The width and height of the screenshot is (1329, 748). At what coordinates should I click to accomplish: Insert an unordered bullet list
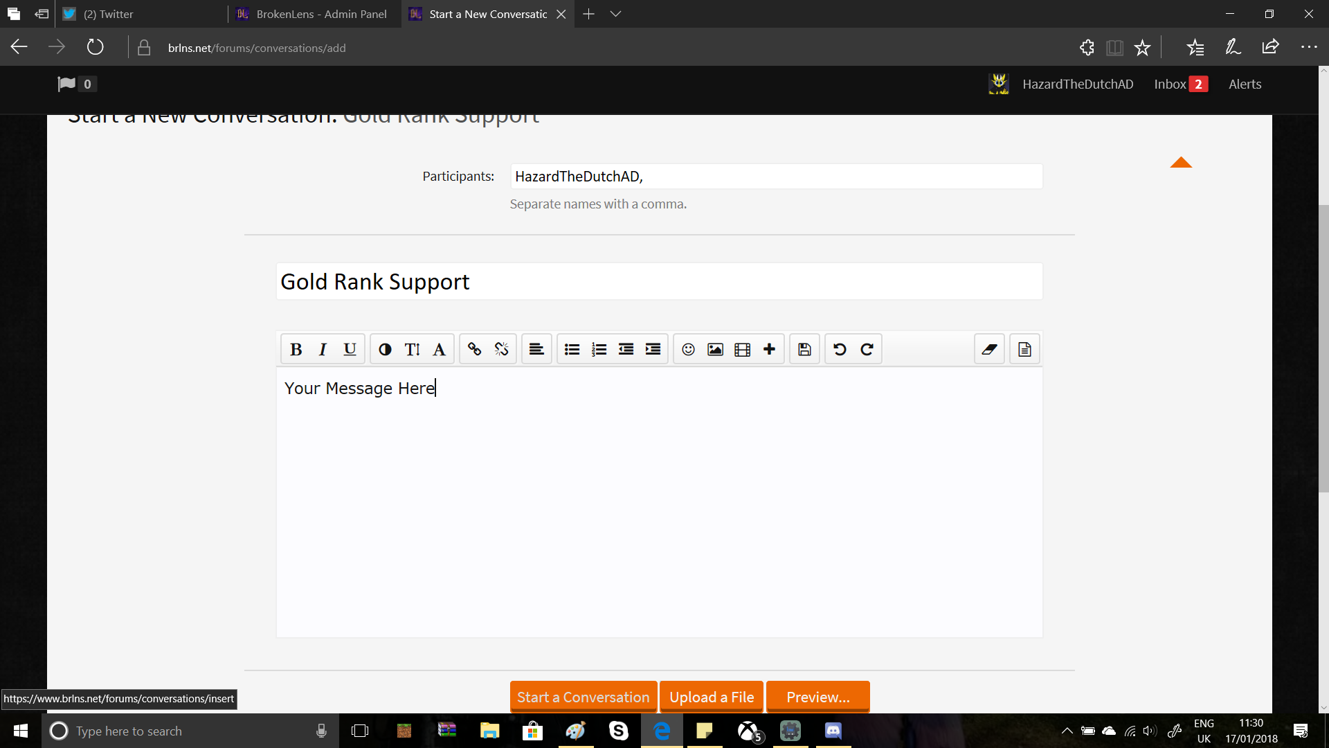point(572,349)
